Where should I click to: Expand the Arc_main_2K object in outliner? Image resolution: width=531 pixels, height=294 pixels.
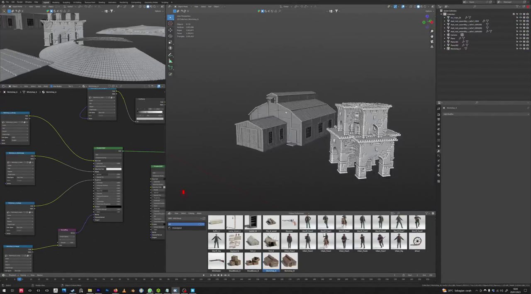click(444, 17)
